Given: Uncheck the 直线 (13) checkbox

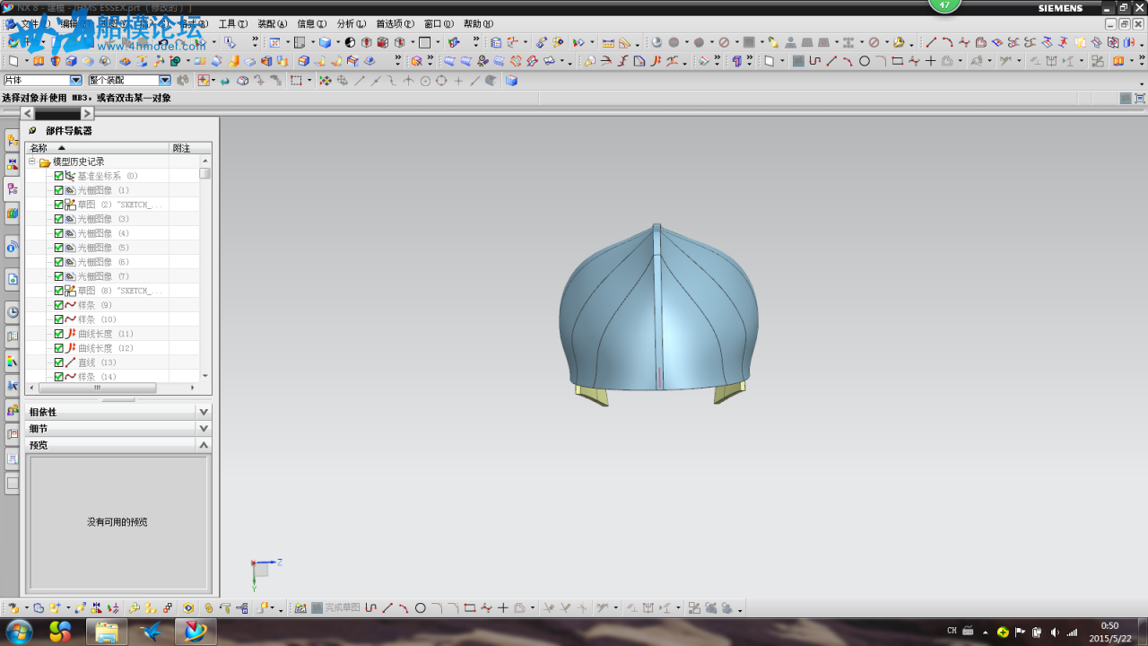Looking at the screenshot, I should tap(59, 362).
